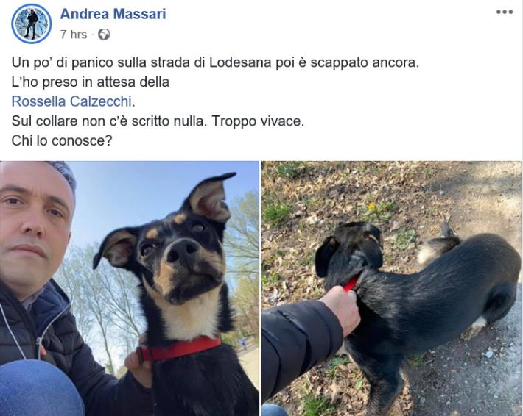Click the text line "Chi lo conosce?"
This screenshot has width=523, height=416.
[62, 141]
